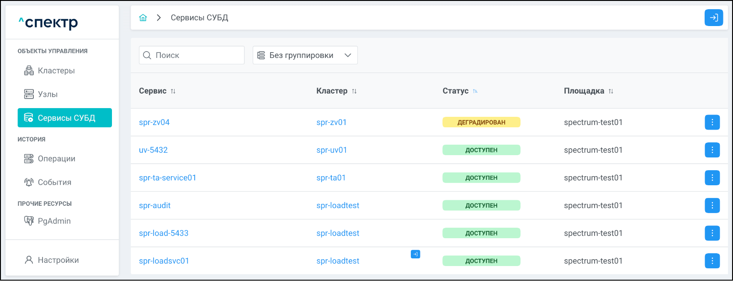Viewport: 733px width, 282px height.
Task: Sort table by Кластер column
Action: click(354, 91)
